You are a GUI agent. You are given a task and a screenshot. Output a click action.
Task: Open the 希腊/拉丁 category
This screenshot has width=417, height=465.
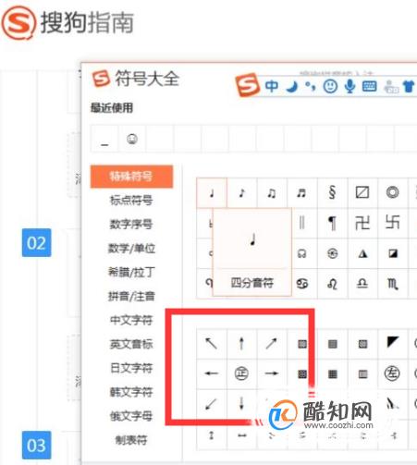tap(131, 272)
